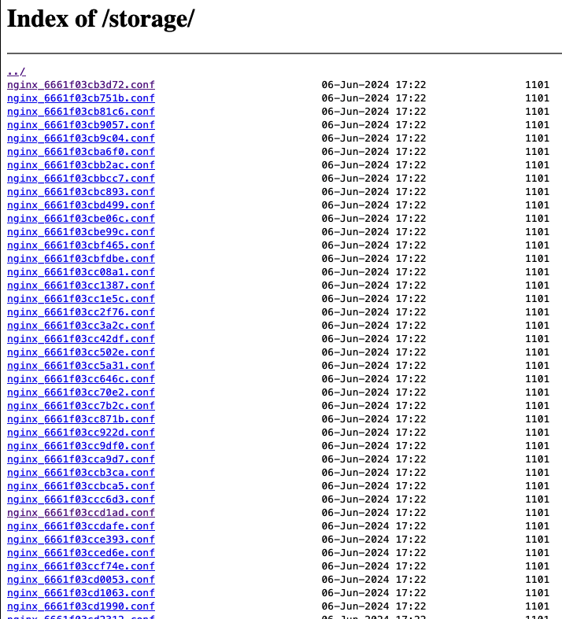Open nginx_6661f03cbd499.conf file
This screenshot has height=619, width=562.
[x=81, y=205]
